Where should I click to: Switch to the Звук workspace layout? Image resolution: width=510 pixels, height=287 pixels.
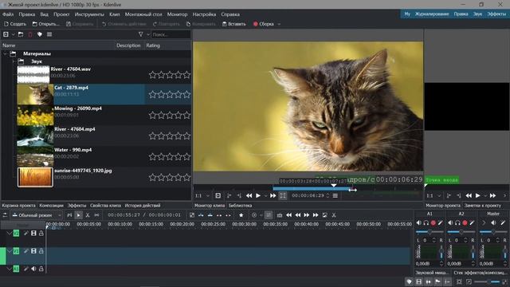click(477, 14)
